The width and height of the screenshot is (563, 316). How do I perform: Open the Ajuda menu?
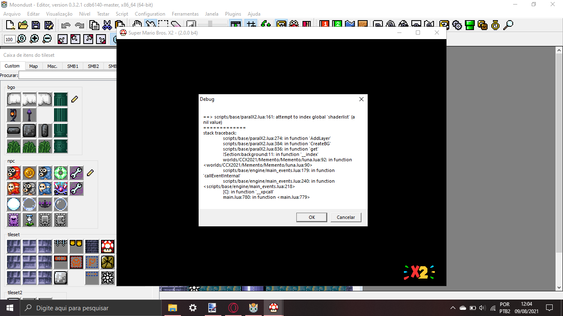[254, 14]
